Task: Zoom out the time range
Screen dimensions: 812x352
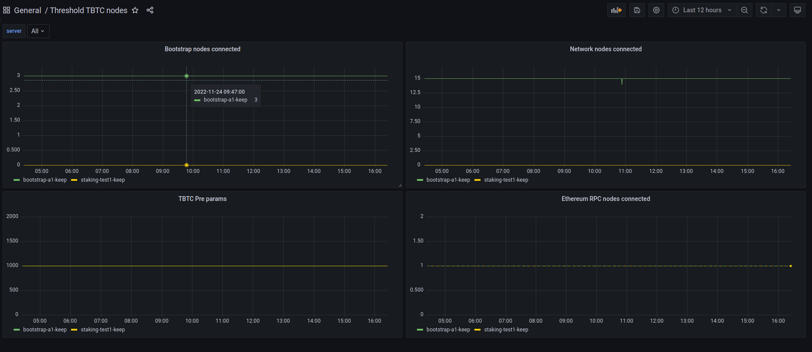Action: 744,10
